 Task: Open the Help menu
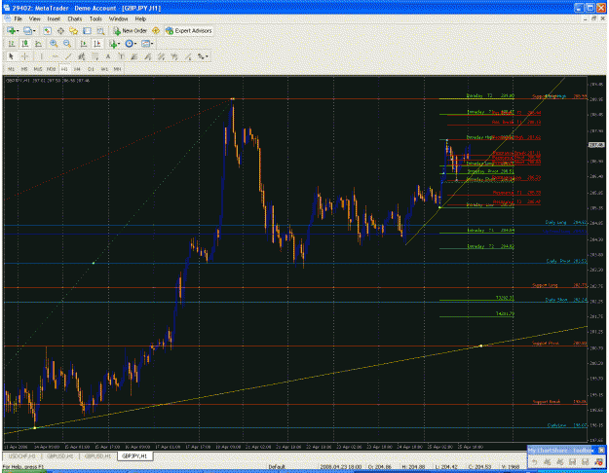point(140,18)
